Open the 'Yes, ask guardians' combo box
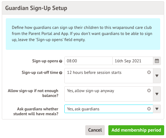The width and height of the screenshot is (166, 138). pyautogui.click(x=109, y=109)
